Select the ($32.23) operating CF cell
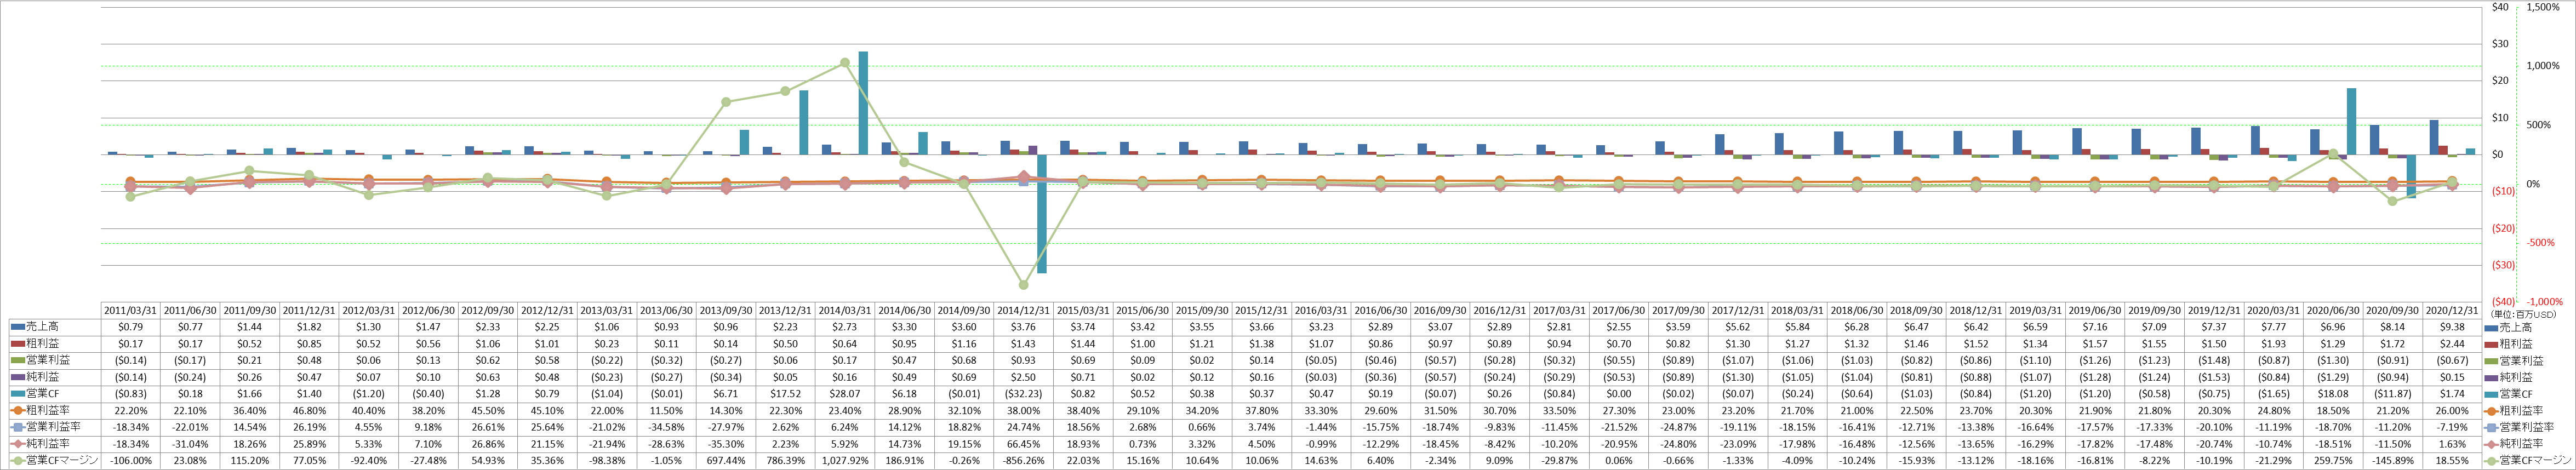Screen dimensions: 2576x470 1024,394
